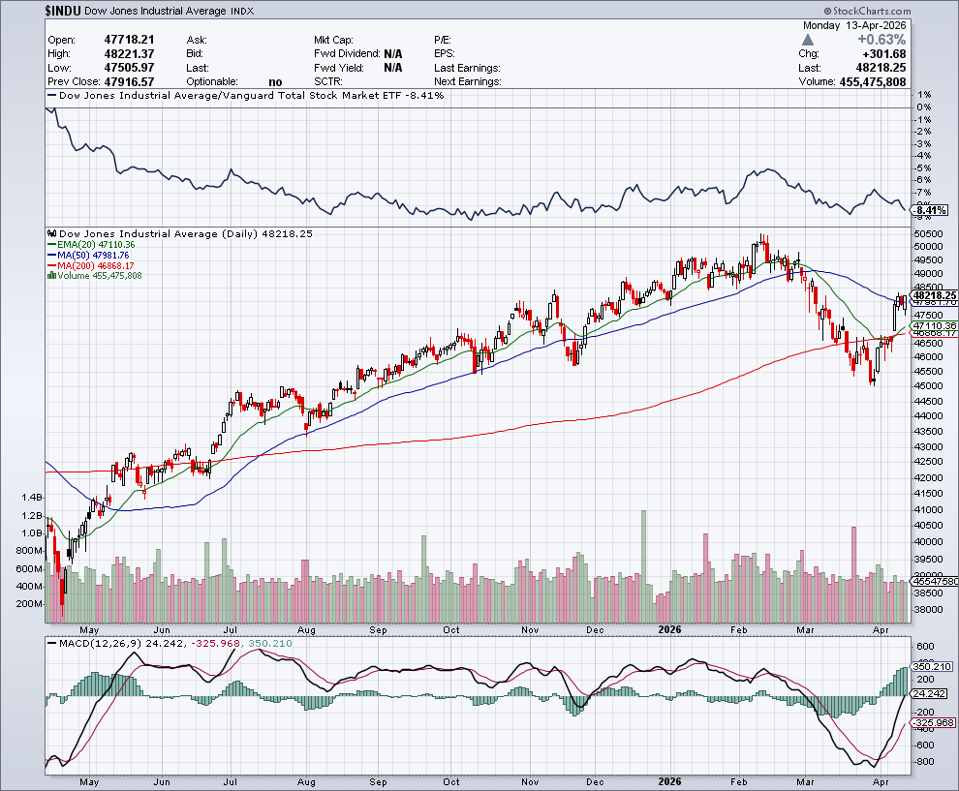This screenshot has height=791, width=959.
Task: Click the $INDU ticker symbol
Action: (64, 11)
